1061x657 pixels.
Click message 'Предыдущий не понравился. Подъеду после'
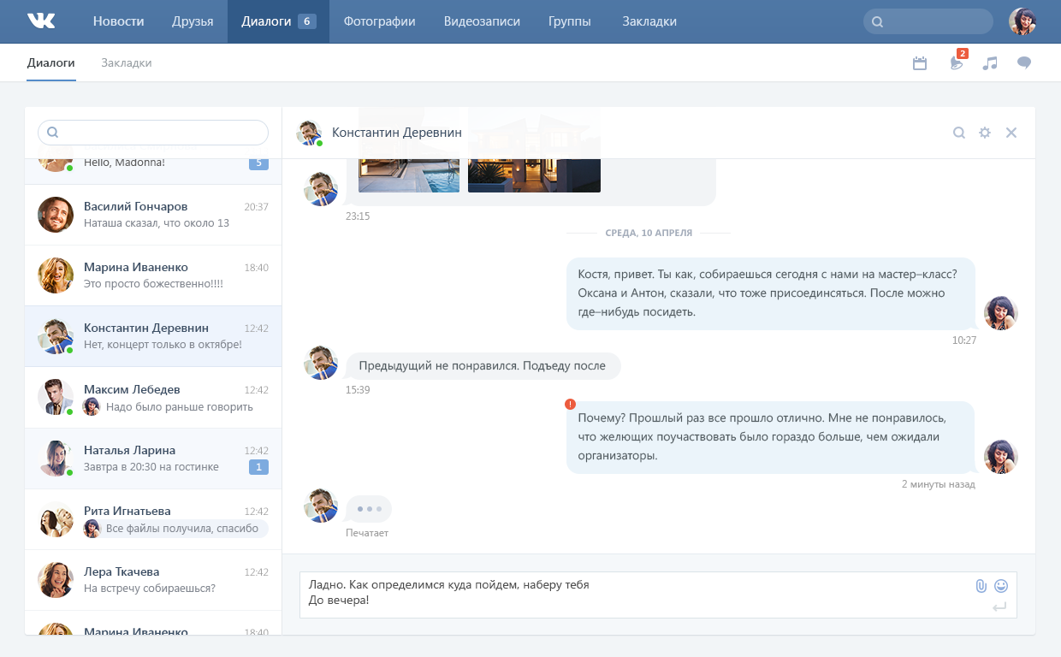(x=483, y=366)
